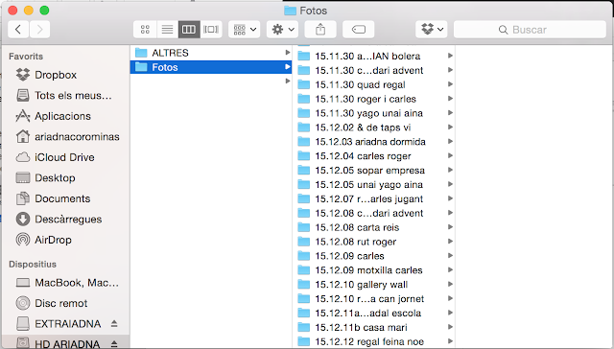Click the Buscar search field

tap(530, 30)
